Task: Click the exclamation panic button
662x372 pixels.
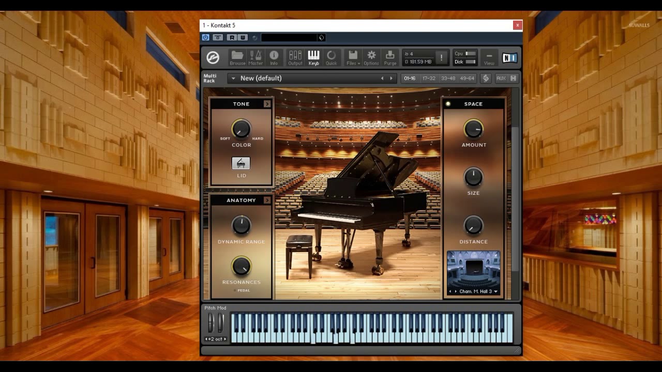Action: point(441,58)
